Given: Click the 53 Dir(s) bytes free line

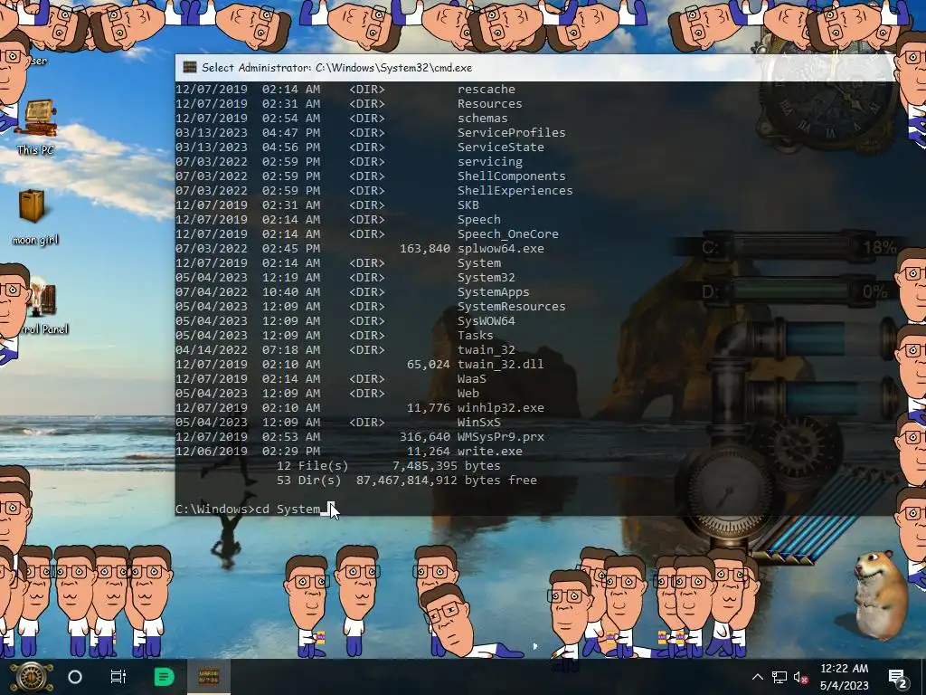Looking at the screenshot, I should pos(407,481).
